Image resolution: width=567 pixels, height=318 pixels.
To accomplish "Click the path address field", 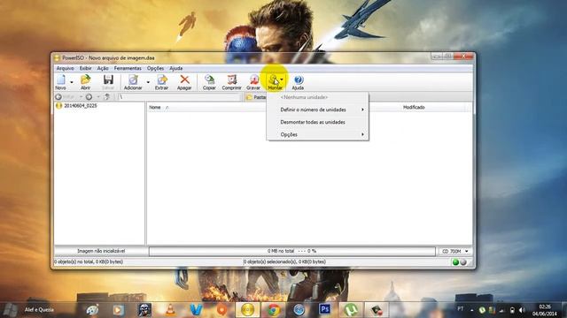I will pos(179,97).
